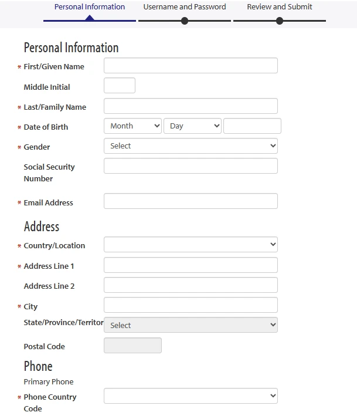This screenshot has width=357, height=419.
Task: Click the Address Line 1 field
Action: [x=191, y=265]
